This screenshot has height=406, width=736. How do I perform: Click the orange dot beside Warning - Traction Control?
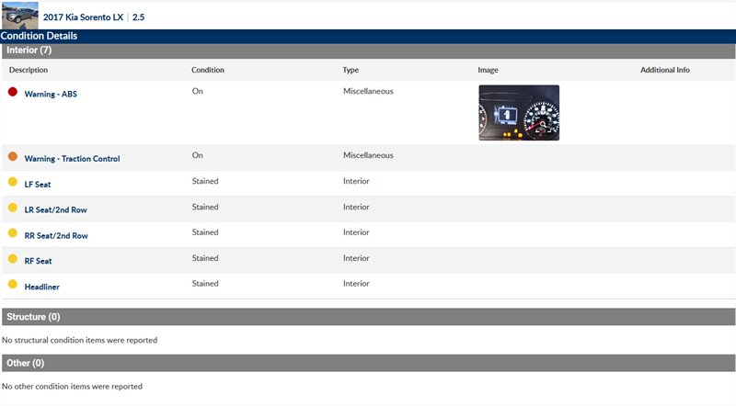coord(13,157)
